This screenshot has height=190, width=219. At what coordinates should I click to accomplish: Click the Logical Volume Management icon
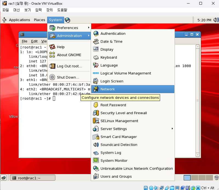96,73
